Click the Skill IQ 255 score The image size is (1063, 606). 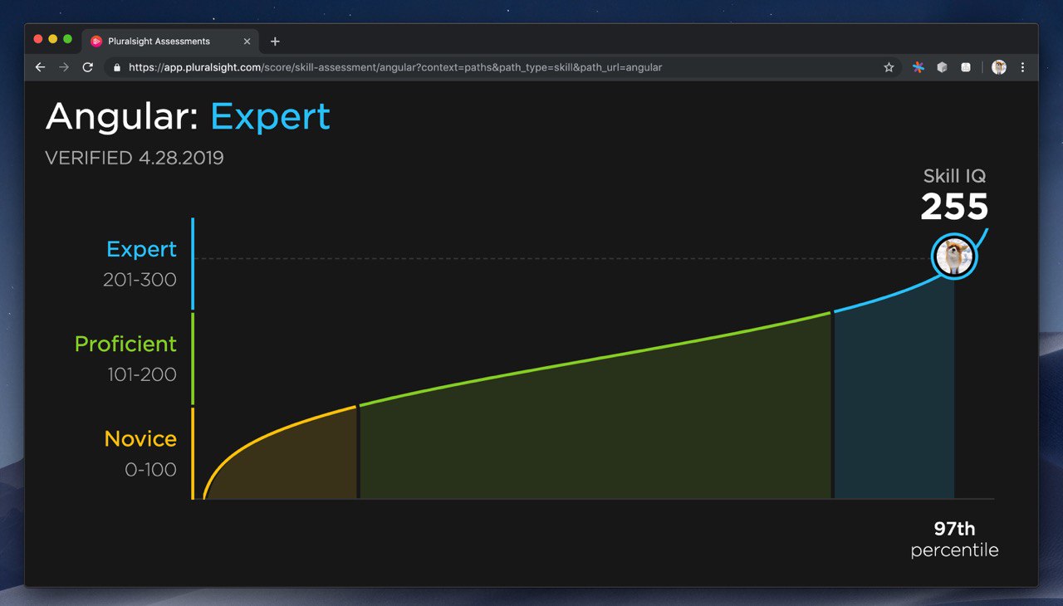954,207
